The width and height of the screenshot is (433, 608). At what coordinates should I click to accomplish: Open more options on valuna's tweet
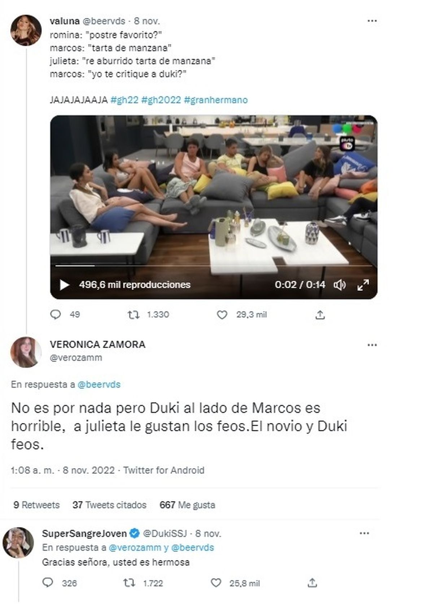point(372,21)
